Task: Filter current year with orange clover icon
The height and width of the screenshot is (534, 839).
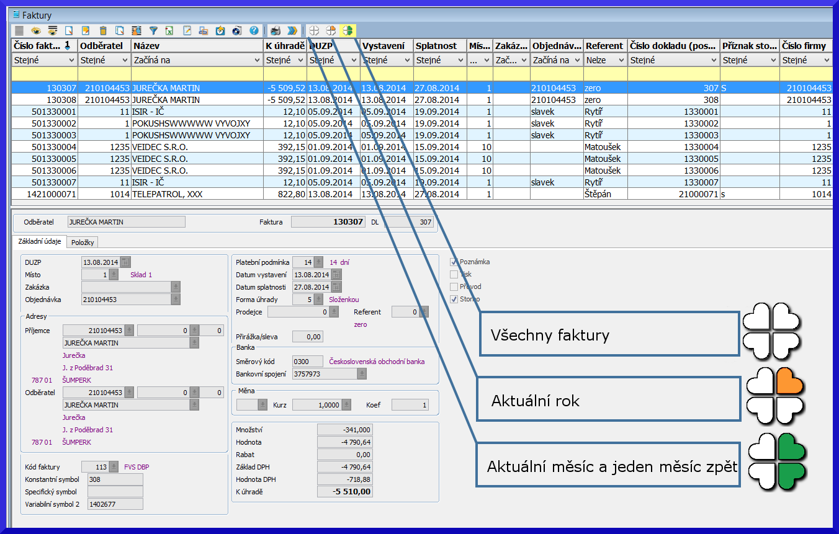Action: click(x=331, y=30)
